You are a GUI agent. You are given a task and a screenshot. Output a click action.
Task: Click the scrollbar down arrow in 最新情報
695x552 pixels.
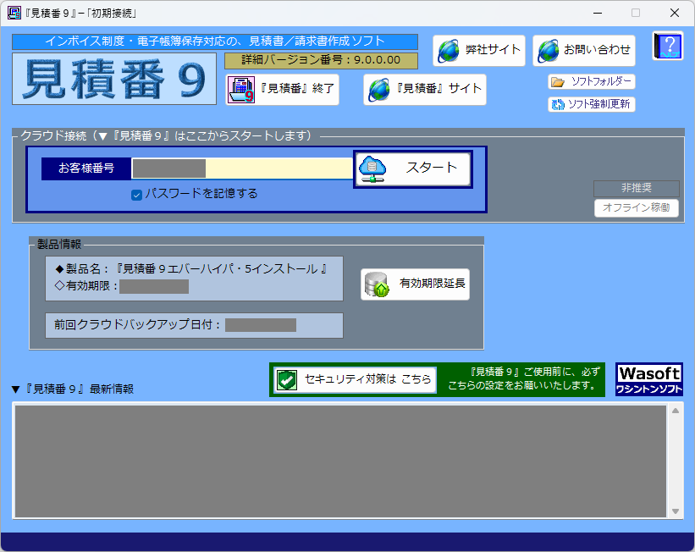click(676, 511)
